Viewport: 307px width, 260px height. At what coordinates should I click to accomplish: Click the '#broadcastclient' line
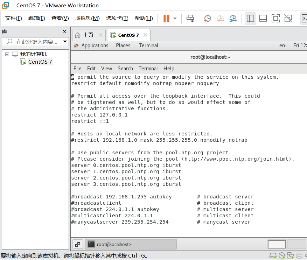pyautogui.click(x=96, y=203)
